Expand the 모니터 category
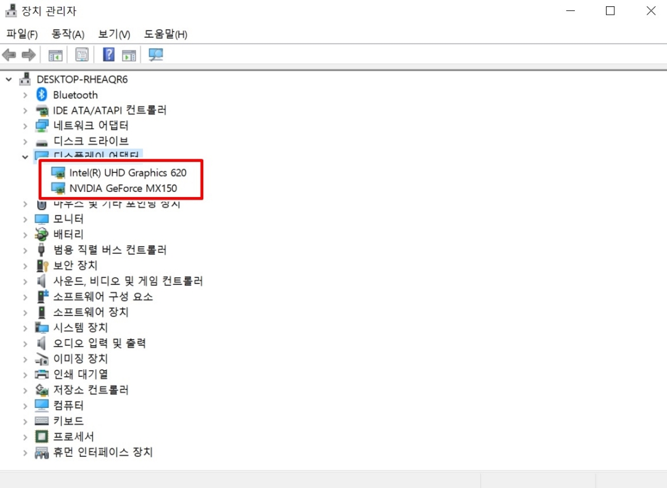This screenshot has height=488, width=667. click(25, 219)
